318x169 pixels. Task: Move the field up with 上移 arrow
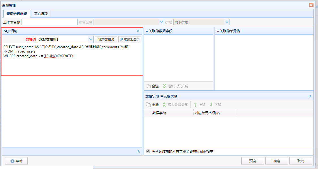pyautogui.click(x=195, y=105)
